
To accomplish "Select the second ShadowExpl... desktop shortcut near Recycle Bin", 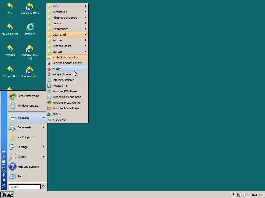I will pyautogui.click(x=30, y=72).
